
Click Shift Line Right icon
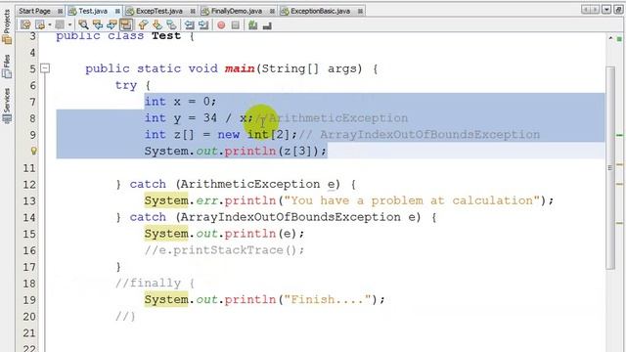[x=203, y=25]
